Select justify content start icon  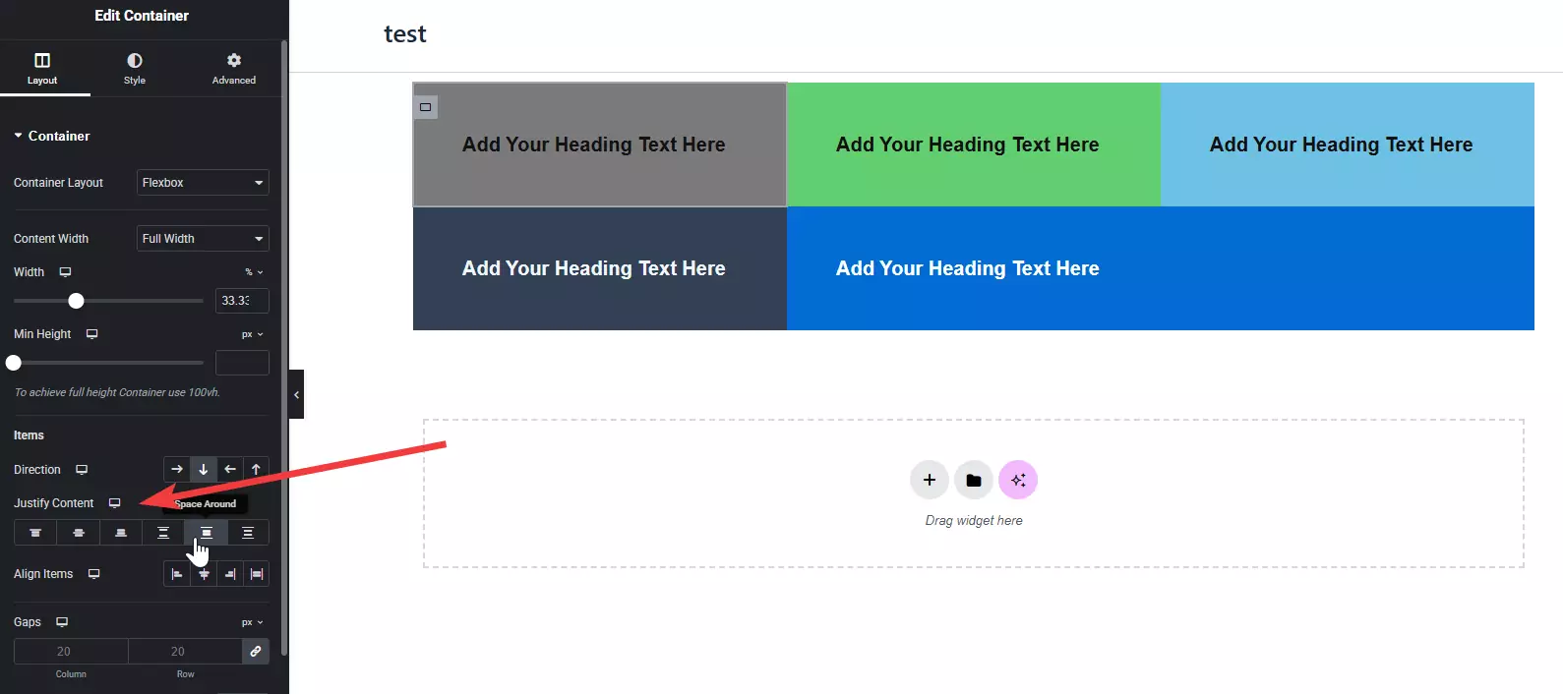pyautogui.click(x=35, y=533)
